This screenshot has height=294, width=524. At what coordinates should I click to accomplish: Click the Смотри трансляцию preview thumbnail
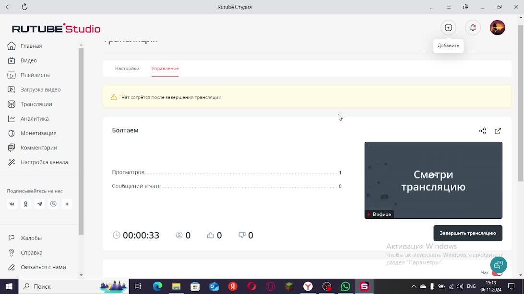click(x=433, y=181)
